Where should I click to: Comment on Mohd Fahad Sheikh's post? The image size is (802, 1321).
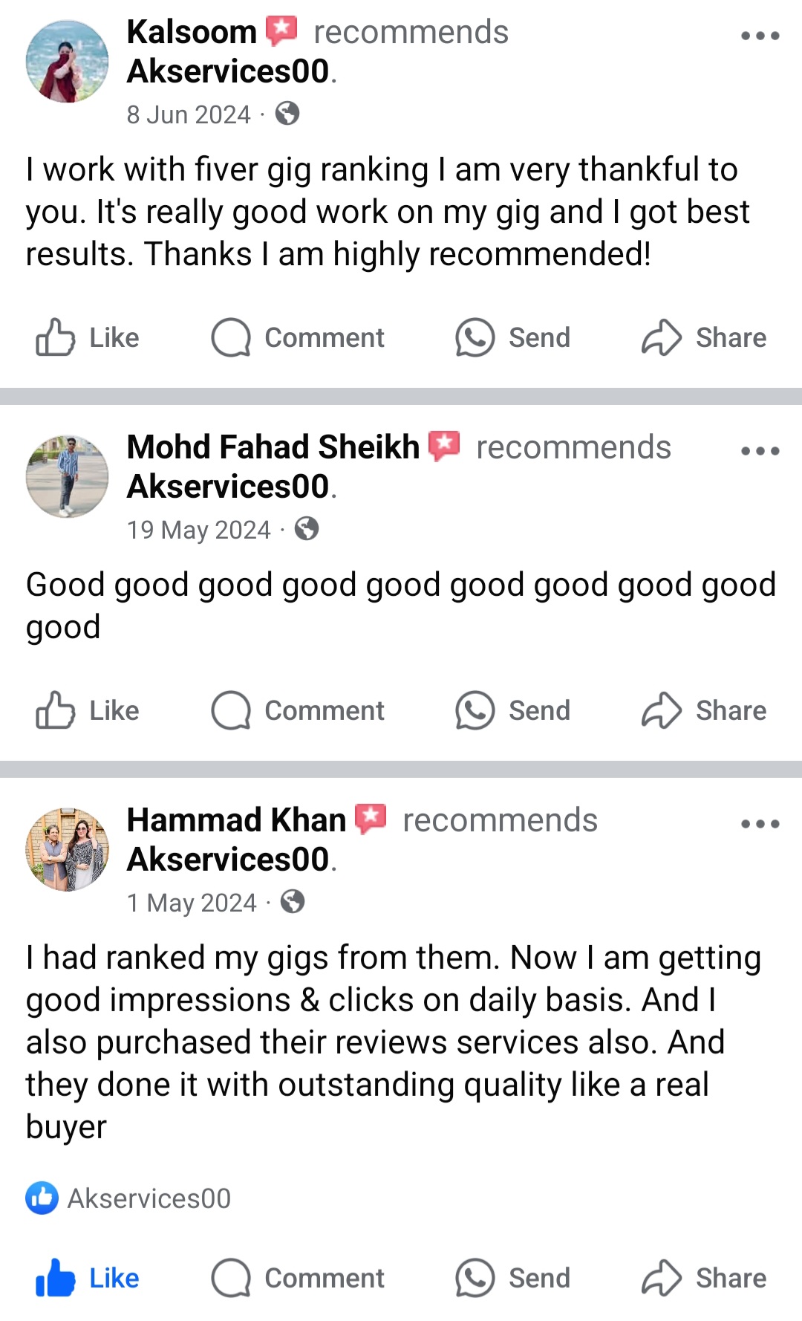click(x=298, y=711)
